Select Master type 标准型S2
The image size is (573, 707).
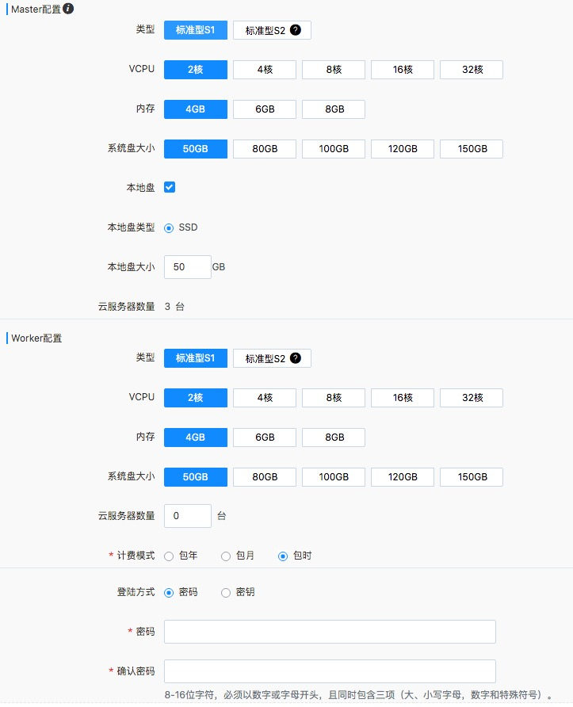(x=272, y=30)
